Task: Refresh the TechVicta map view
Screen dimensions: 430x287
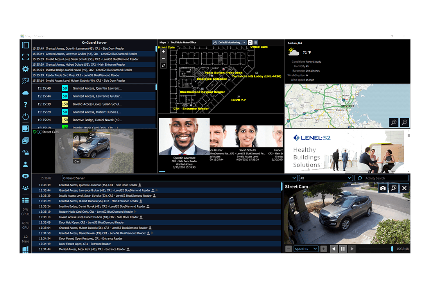Action: [250, 43]
